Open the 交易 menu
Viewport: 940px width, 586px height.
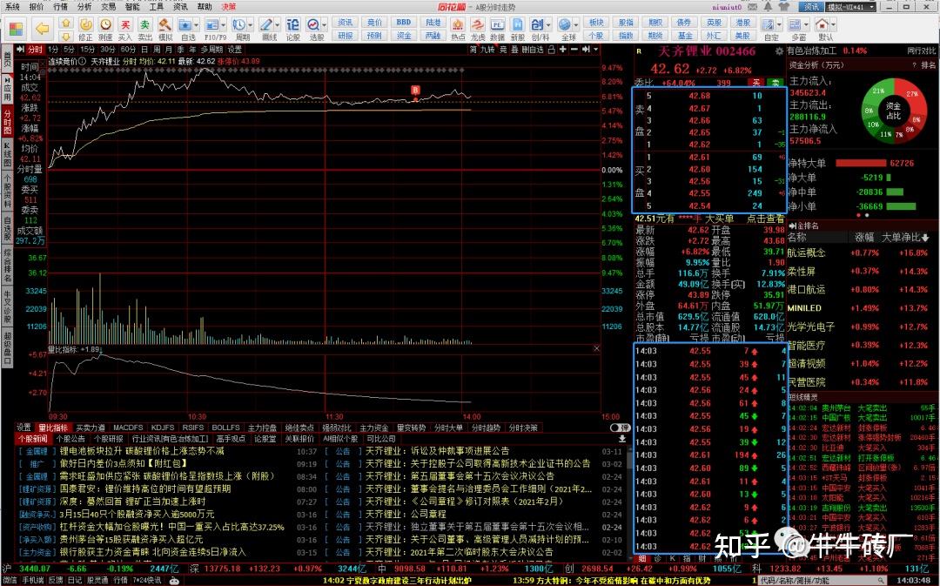pos(108,7)
